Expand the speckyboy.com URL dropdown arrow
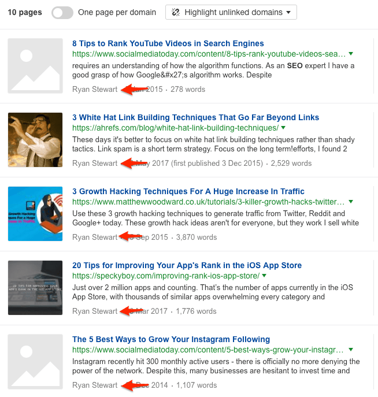The height and width of the screenshot is (397, 378). click(x=265, y=276)
